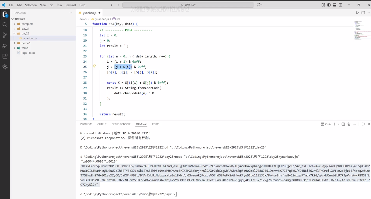The height and width of the screenshot is (199, 371).
Task: Open the Extensions view
Action: point(5,56)
